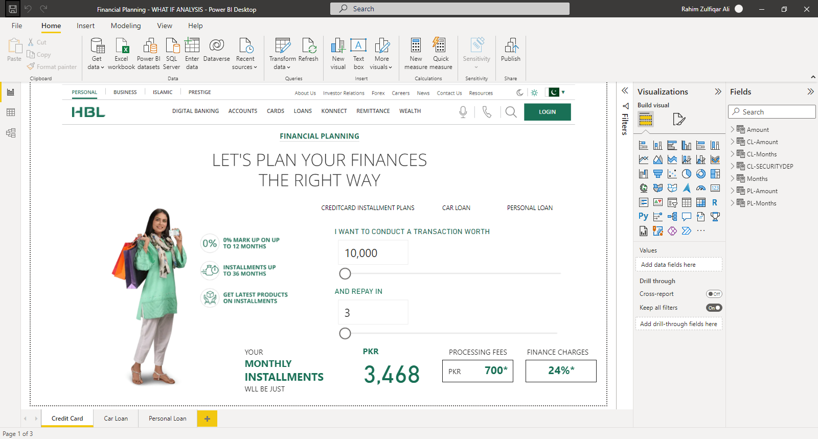The image size is (818, 439).
Task: Select the Slicer visual
Action: [672, 202]
